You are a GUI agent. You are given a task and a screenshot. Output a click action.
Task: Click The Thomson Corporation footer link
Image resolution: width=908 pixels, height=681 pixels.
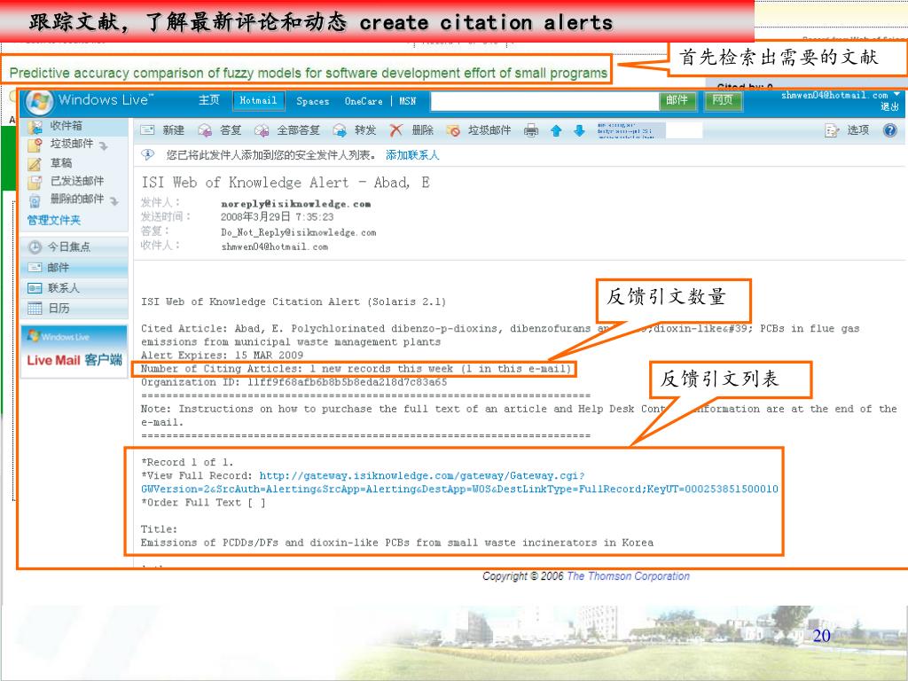tap(629, 576)
